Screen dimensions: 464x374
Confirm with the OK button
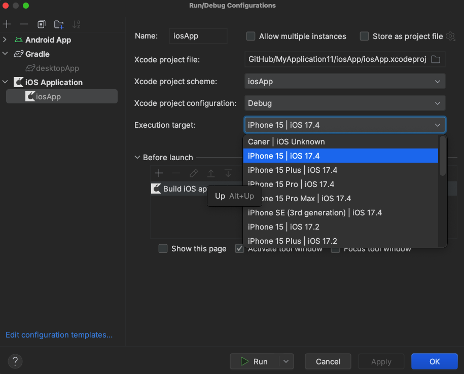(x=435, y=361)
